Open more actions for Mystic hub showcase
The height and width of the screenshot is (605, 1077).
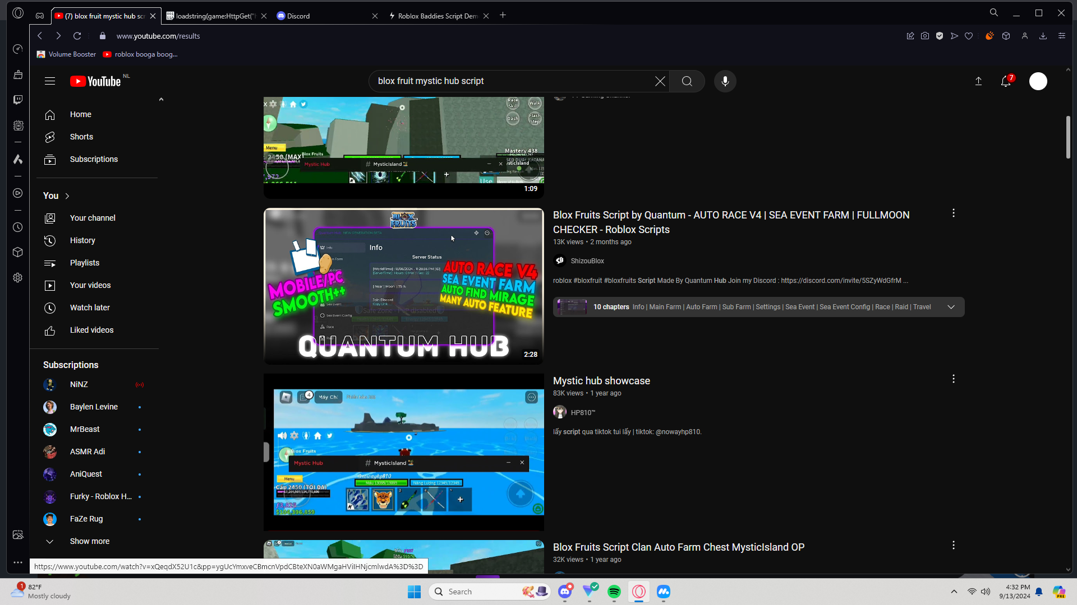(x=954, y=379)
